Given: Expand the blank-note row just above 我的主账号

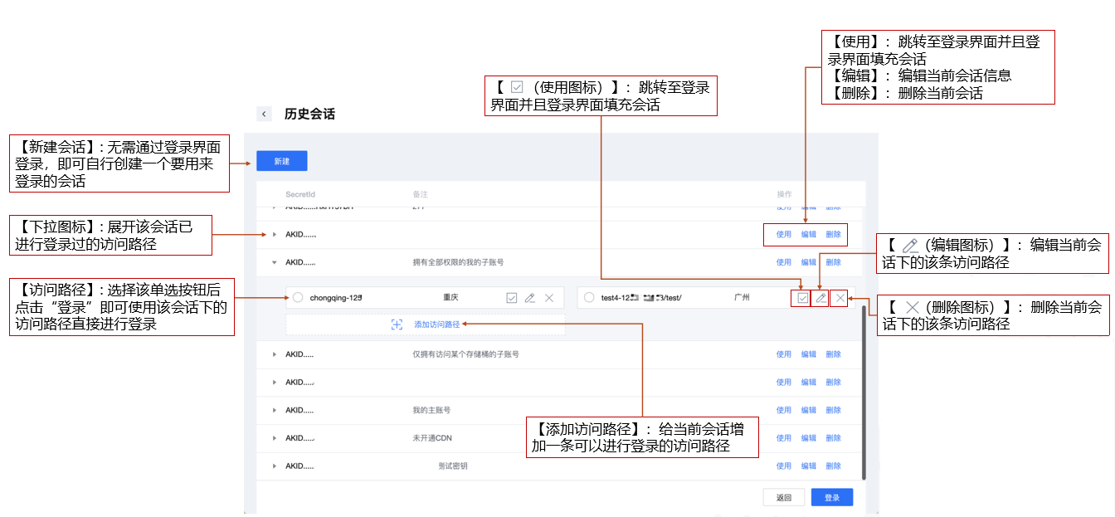Looking at the screenshot, I should (275, 383).
